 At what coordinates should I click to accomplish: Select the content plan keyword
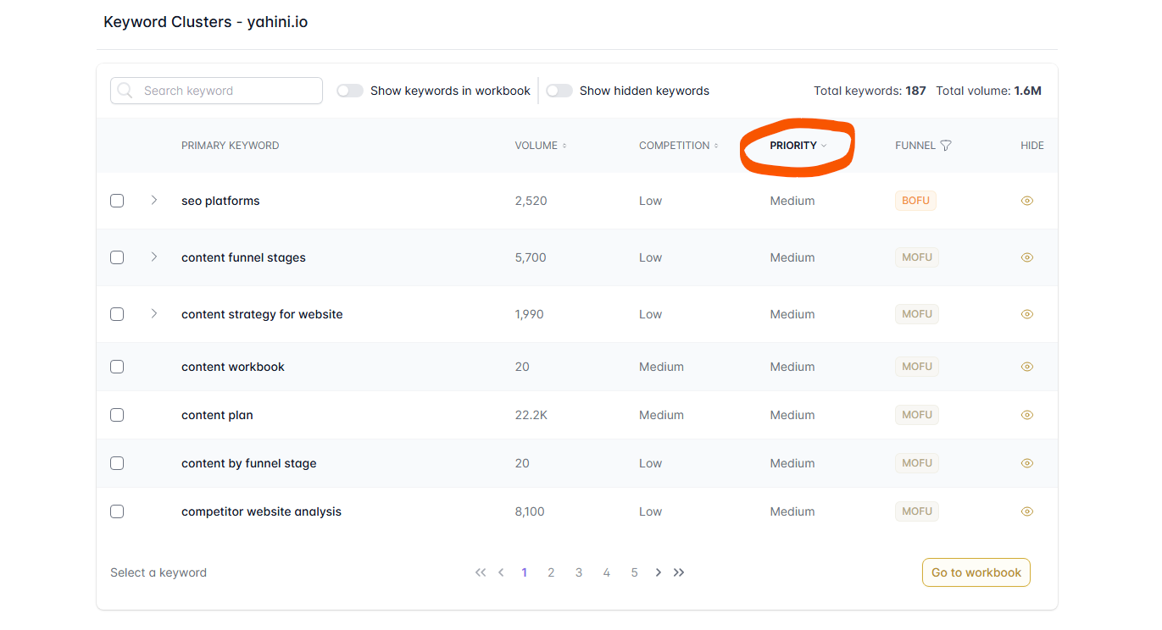tap(217, 415)
